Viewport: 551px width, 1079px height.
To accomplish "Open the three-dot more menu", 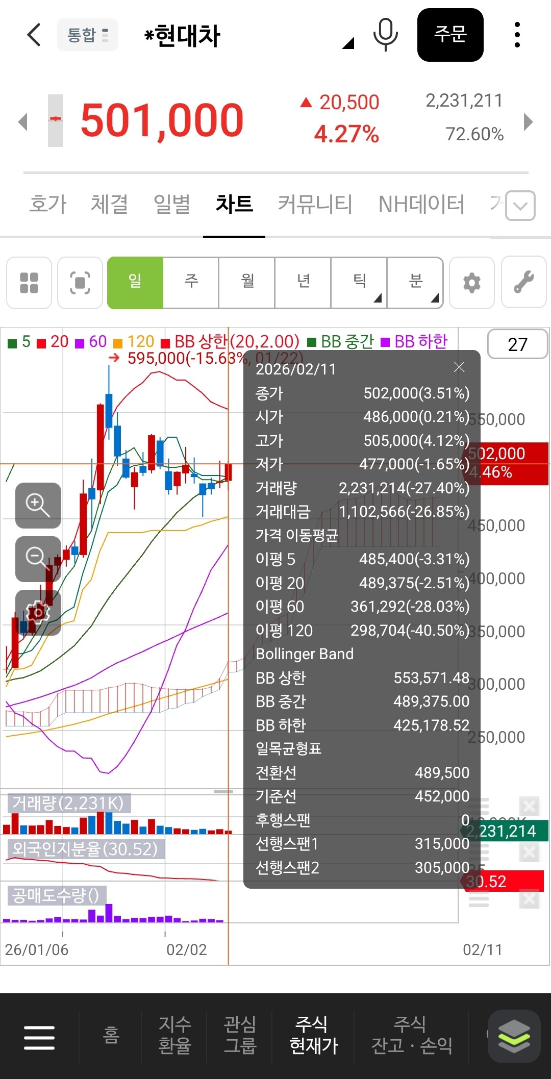I will (x=517, y=35).
